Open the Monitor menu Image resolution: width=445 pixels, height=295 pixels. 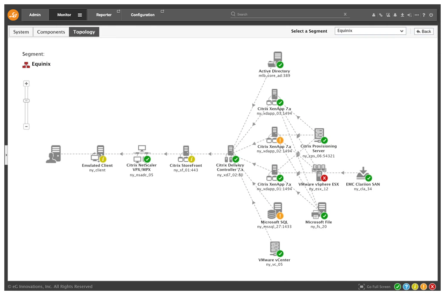pos(64,15)
